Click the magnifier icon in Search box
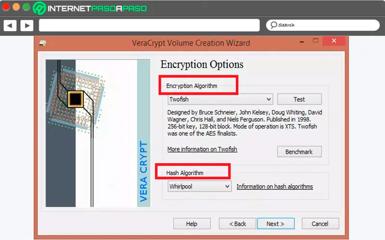385x240 pixels. click(273, 25)
